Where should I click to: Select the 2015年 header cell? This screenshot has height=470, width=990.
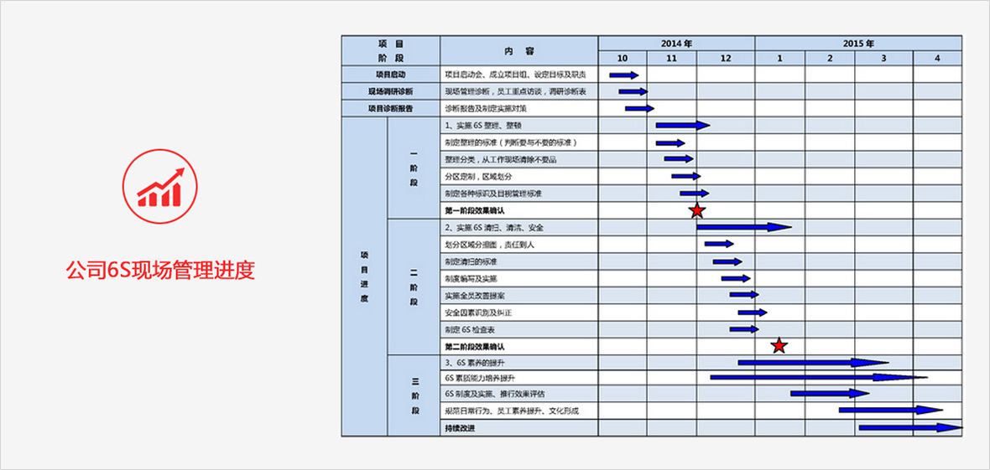858,43
